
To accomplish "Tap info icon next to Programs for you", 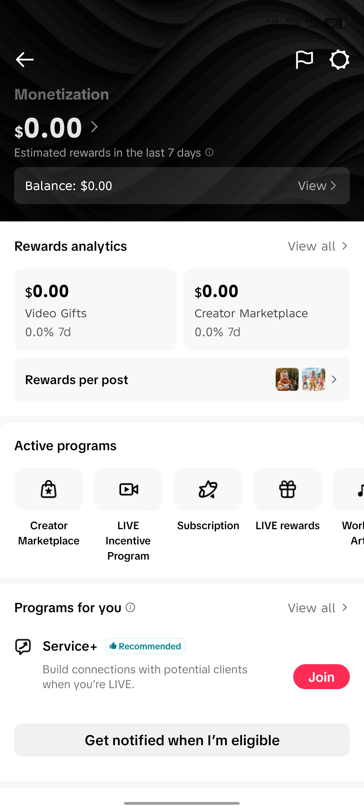I will (130, 607).
